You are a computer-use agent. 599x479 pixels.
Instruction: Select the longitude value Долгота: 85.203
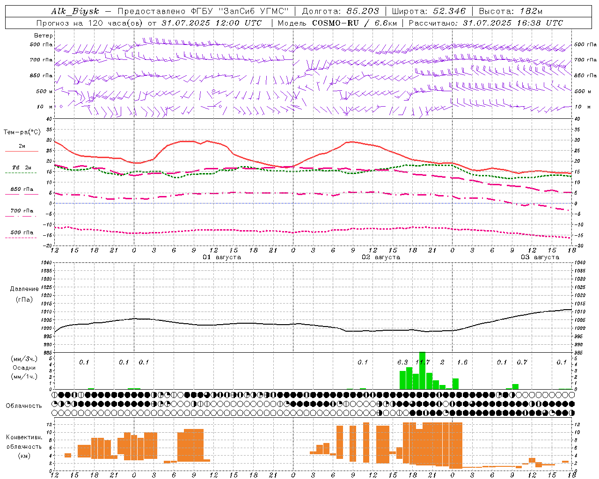click(341, 11)
